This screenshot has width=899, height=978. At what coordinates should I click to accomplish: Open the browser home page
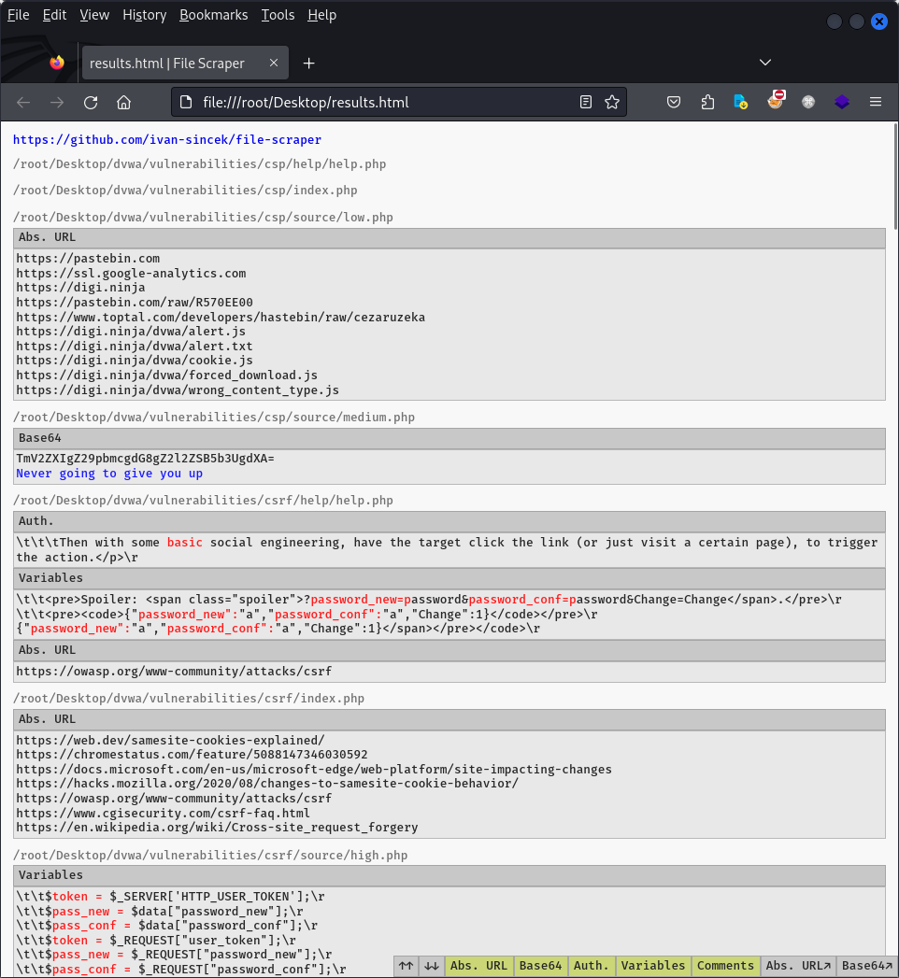point(123,102)
